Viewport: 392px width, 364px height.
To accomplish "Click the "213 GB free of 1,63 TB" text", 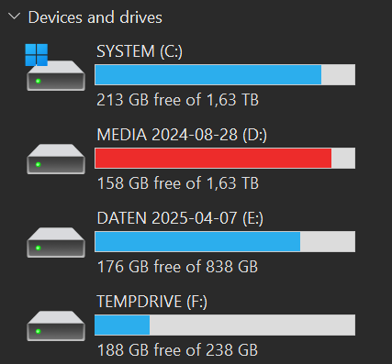I will point(178,100).
